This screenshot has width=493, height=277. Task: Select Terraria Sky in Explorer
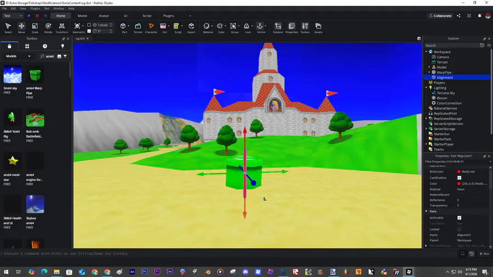(445, 93)
